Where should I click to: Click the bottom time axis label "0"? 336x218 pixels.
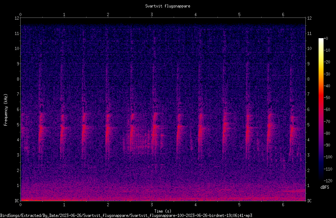20,205
